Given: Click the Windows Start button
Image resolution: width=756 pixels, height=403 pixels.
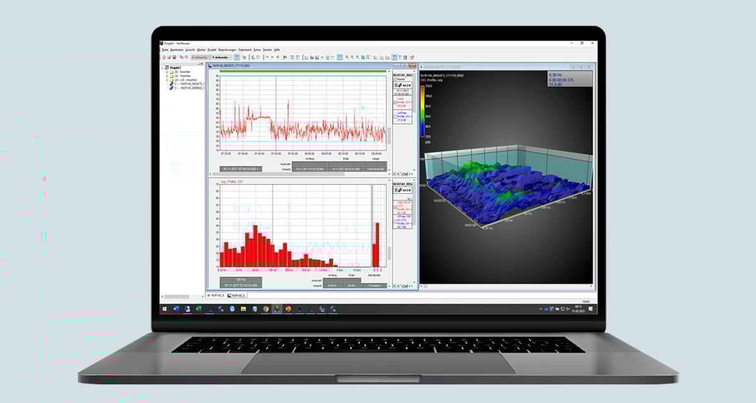Looking at the screenshot, I should pyautogui.click(x=166, y=309).
